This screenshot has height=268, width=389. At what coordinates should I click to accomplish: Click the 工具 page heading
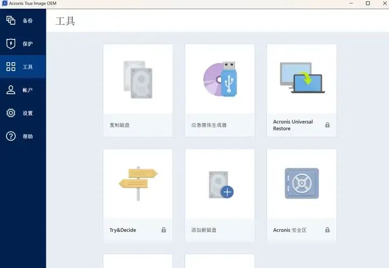pyautogui.click(x=65, y=21)
